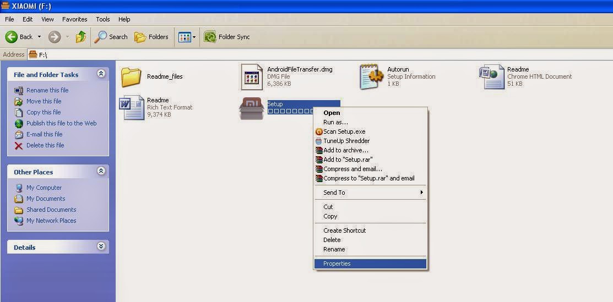Open the Views dropdown button
Viewport: 613px width, 302px height.
coord(187,37)
